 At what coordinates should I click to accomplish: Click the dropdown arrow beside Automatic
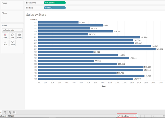[x=21, y=30]
